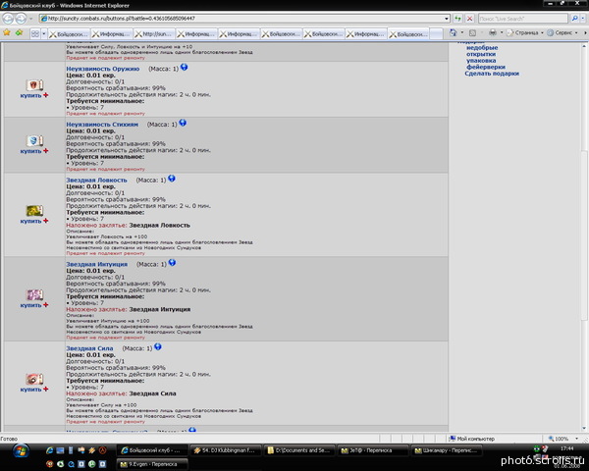Click the Неуязвимость Оружию scroll item icon
Screen dimensions: 589x471
click(34, 85)
